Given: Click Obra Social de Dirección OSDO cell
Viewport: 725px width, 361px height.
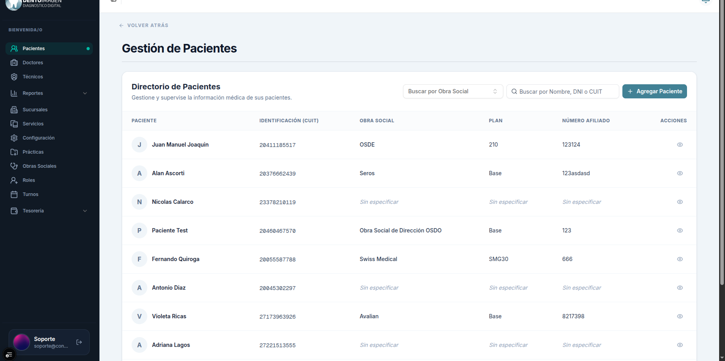Looking at the screenshot, I should click(400, 230).
